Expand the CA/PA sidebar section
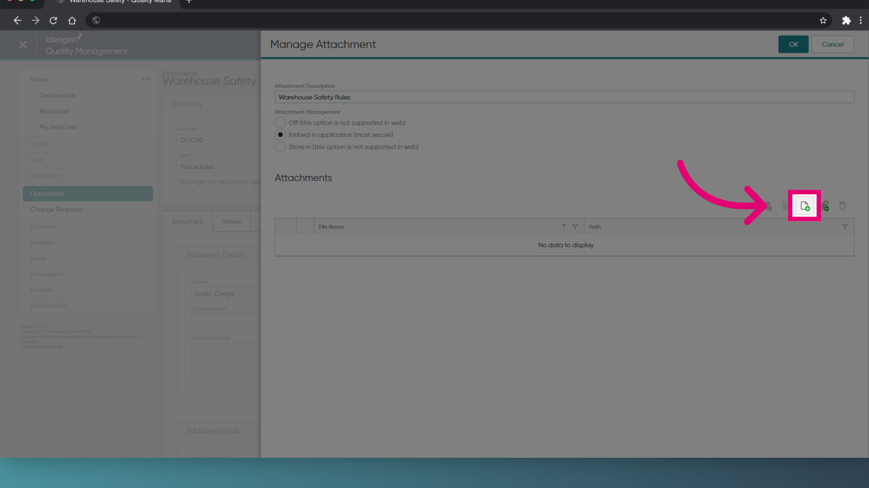This screenshot has width=869, height=488. click(88, 145)
